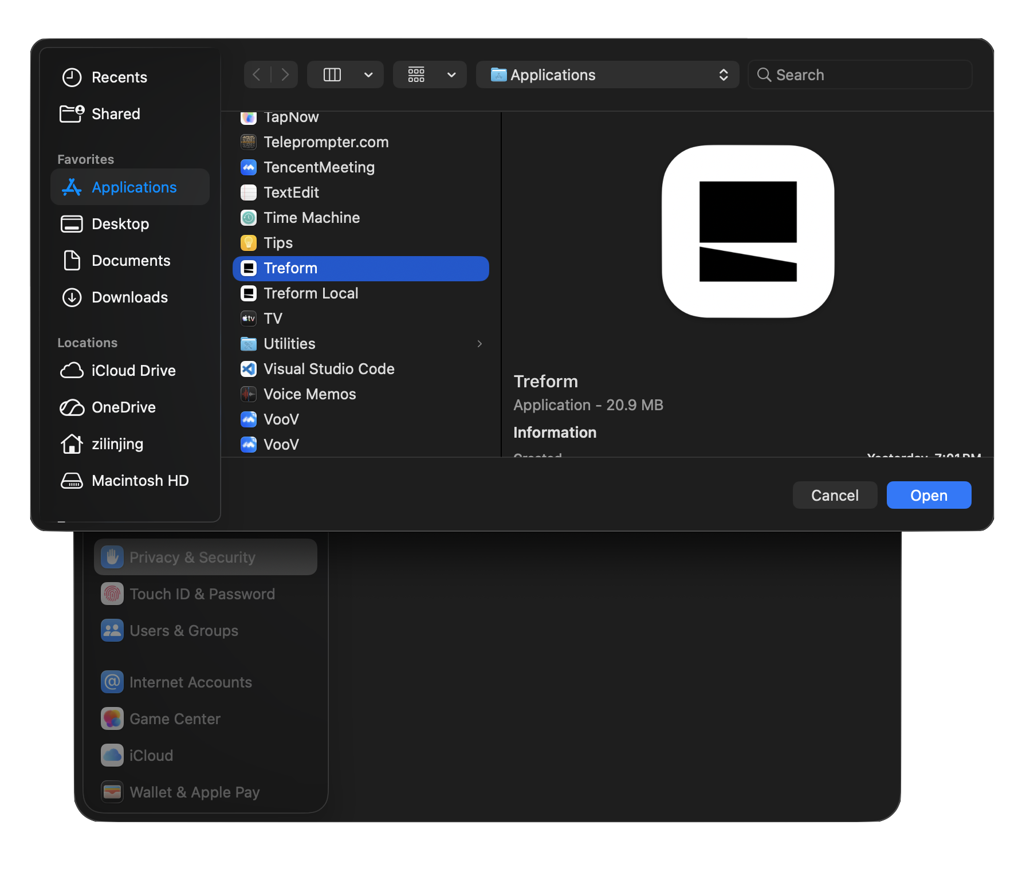Open Users & Groups settings
Image resolution: width=1022 pixels, height=872 pixels.
click(x=206, y=631)
